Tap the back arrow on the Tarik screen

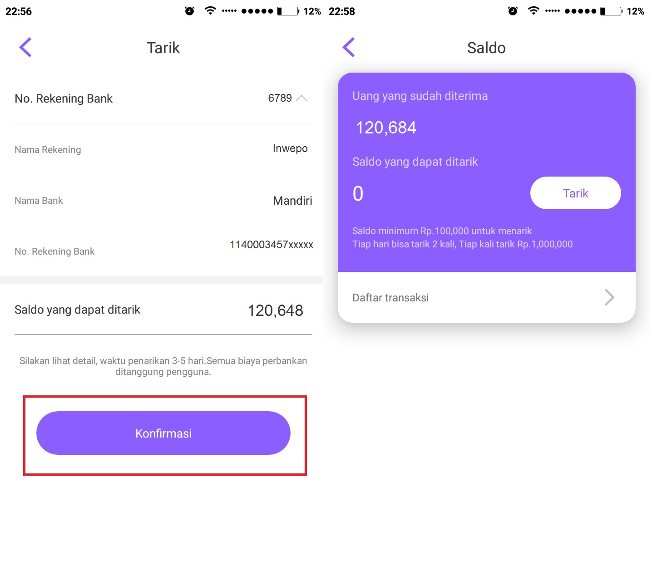[x=25, y=47]
